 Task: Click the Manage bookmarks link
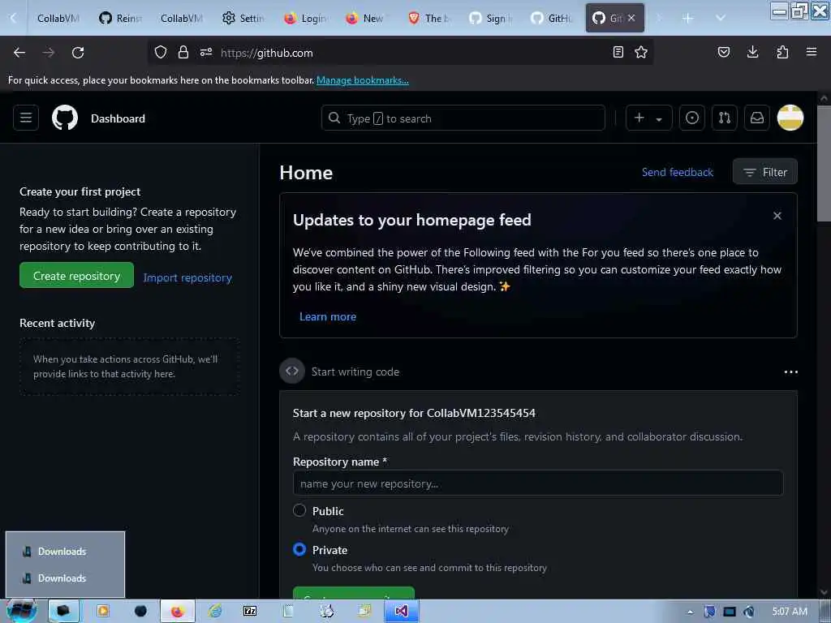coord(363,80)
